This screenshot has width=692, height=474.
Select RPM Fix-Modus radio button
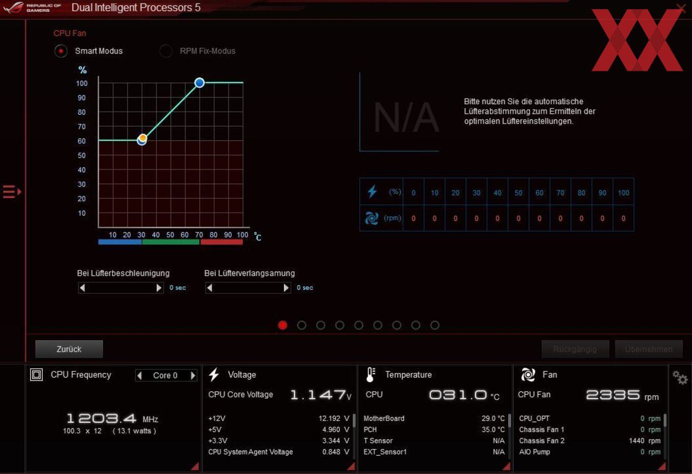(x=166, y=51)
